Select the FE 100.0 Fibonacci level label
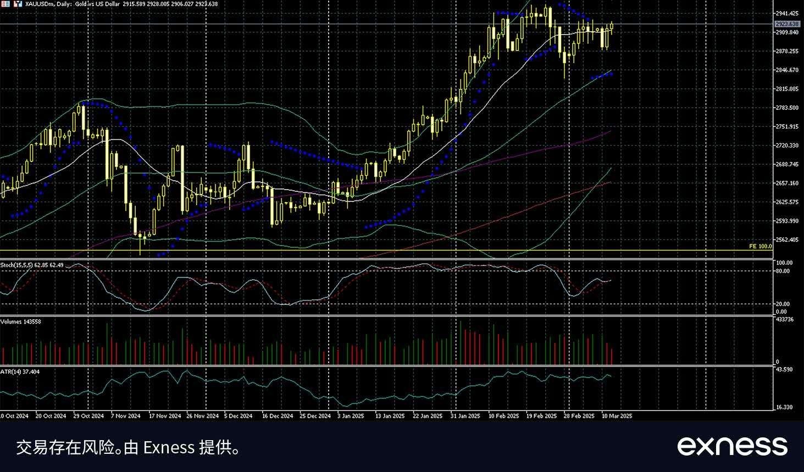804x472 pixels. (760, 247)
